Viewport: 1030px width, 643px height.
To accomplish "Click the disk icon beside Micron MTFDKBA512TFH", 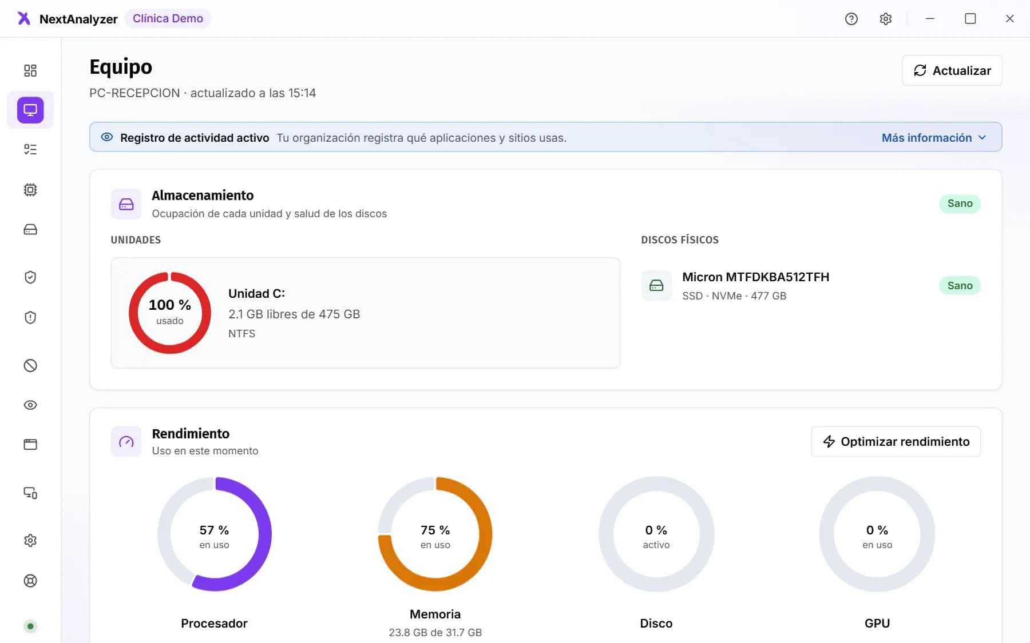I will point(656,285).
